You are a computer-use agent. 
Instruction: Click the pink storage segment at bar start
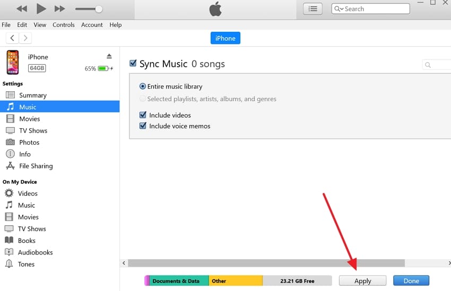(147, 280)
